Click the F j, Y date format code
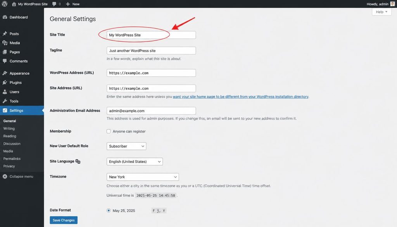The width and height of the screenshot is (397, 227). click(x=159, y=211)
